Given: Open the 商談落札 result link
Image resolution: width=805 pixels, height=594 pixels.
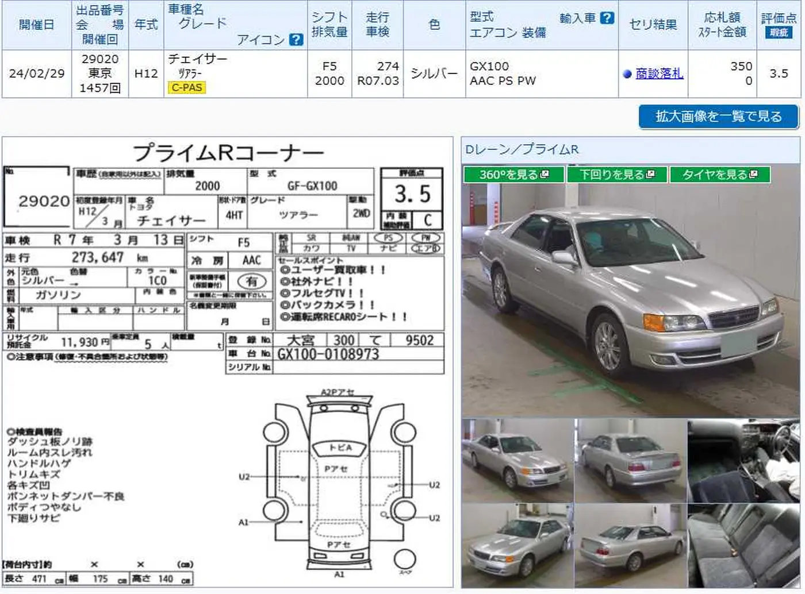Looking at the screenshot, I should (x=660, y=74).
